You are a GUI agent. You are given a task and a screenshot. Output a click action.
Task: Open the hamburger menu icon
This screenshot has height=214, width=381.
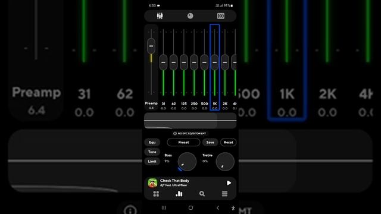(x=225, y=194)
